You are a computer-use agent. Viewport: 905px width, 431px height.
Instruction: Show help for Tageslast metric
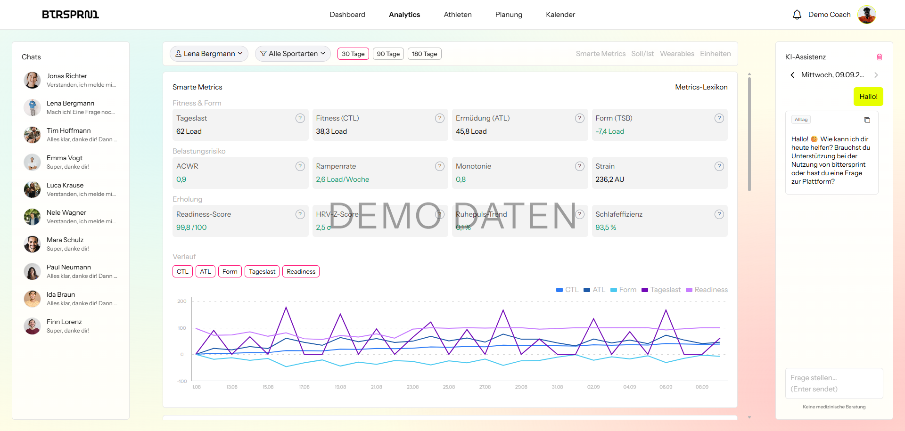[x=300, y=118]
